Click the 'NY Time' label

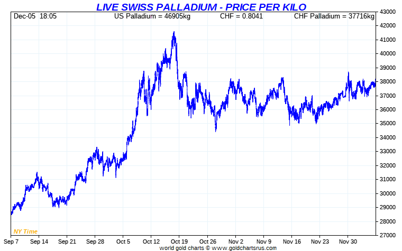25,231
